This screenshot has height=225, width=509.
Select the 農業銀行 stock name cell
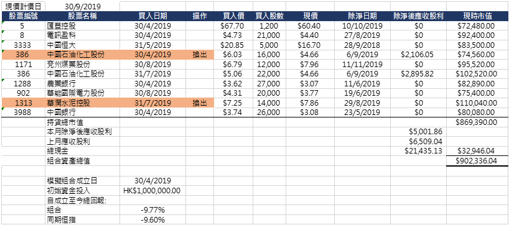click(x=83, y=84)
